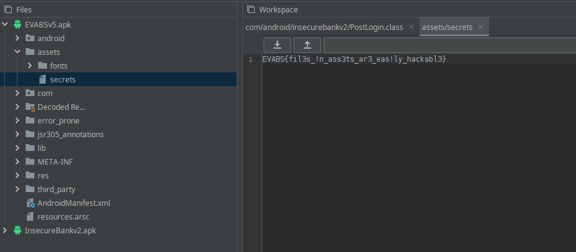Select the fonts folder label
The height and width of the screenshot is (252, 576).
(x=58, y=66)
